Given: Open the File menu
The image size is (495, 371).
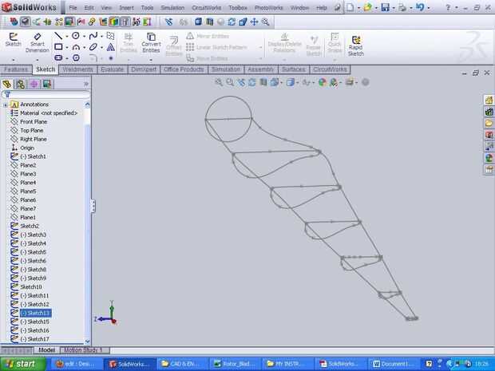Looking at the screenshot, I should point(73,7).
